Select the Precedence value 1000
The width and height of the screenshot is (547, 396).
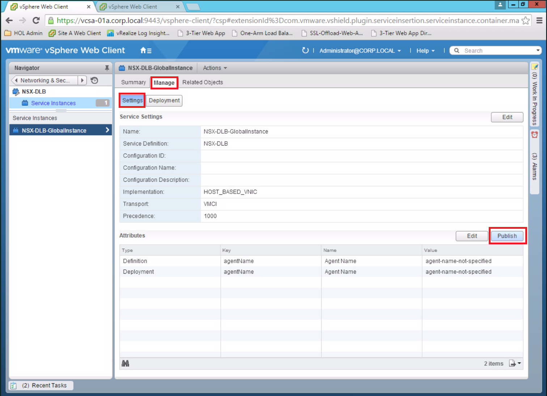210,216
